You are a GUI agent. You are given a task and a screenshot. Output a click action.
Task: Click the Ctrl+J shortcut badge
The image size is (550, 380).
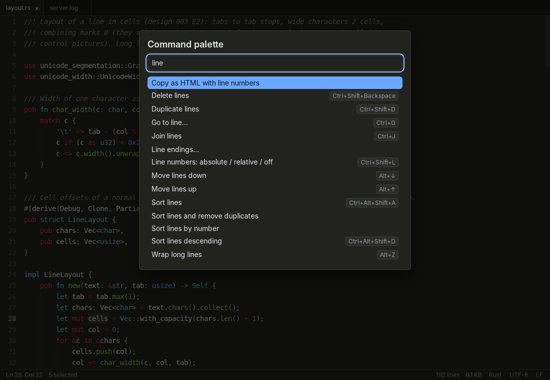386,136
